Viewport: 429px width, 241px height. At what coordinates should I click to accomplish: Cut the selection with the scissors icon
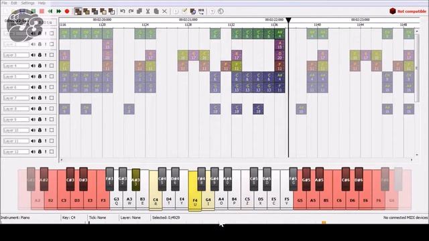click(147, 11)
